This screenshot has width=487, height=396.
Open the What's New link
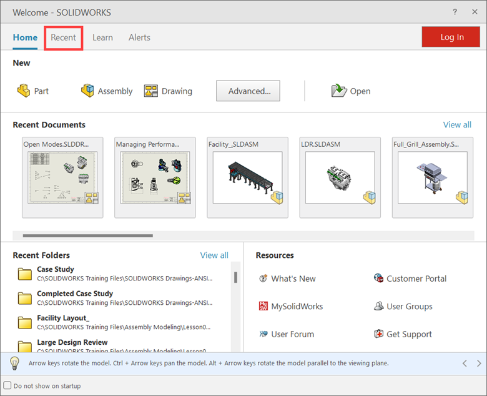coord(293,279)
